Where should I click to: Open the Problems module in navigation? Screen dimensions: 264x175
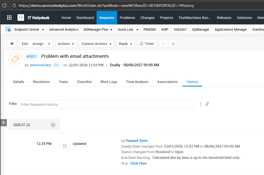tap(127, 18)
